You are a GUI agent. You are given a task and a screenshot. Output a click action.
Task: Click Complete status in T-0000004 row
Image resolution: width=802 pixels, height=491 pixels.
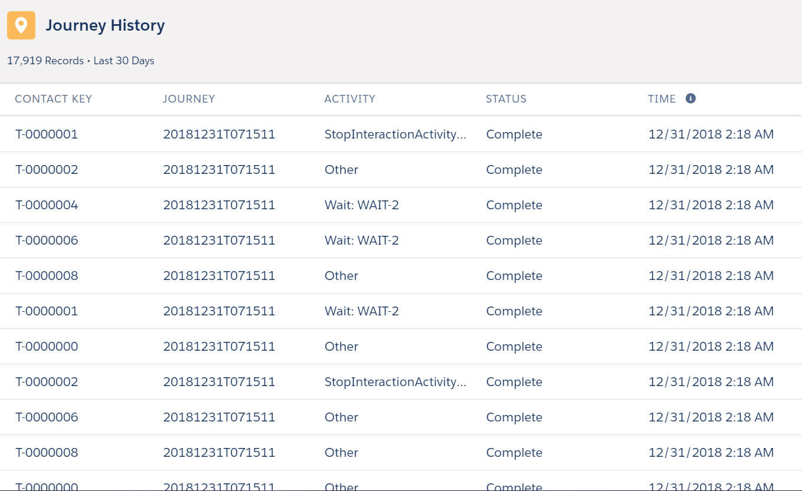pyautogui.click(x=514, y=205)
